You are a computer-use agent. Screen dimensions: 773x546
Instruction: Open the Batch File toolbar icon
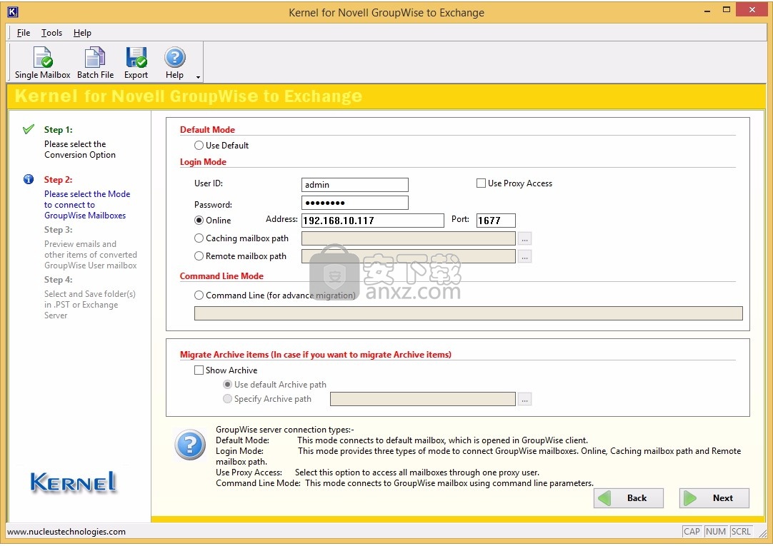click(x=95, y=63)
